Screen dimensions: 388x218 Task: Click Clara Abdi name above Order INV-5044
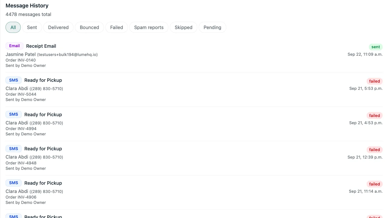tap(17, 88)
